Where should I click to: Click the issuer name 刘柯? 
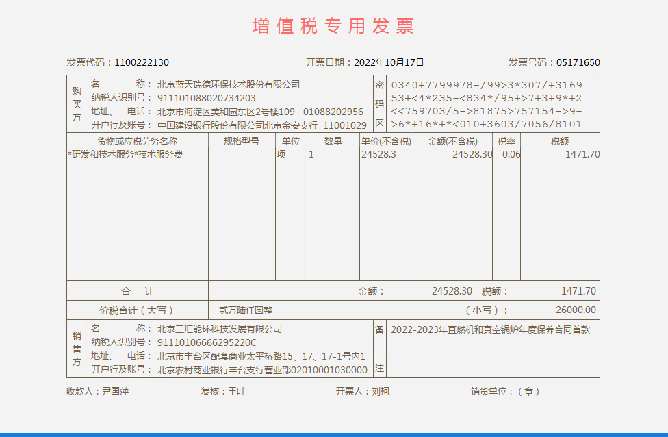pos(380,392)
